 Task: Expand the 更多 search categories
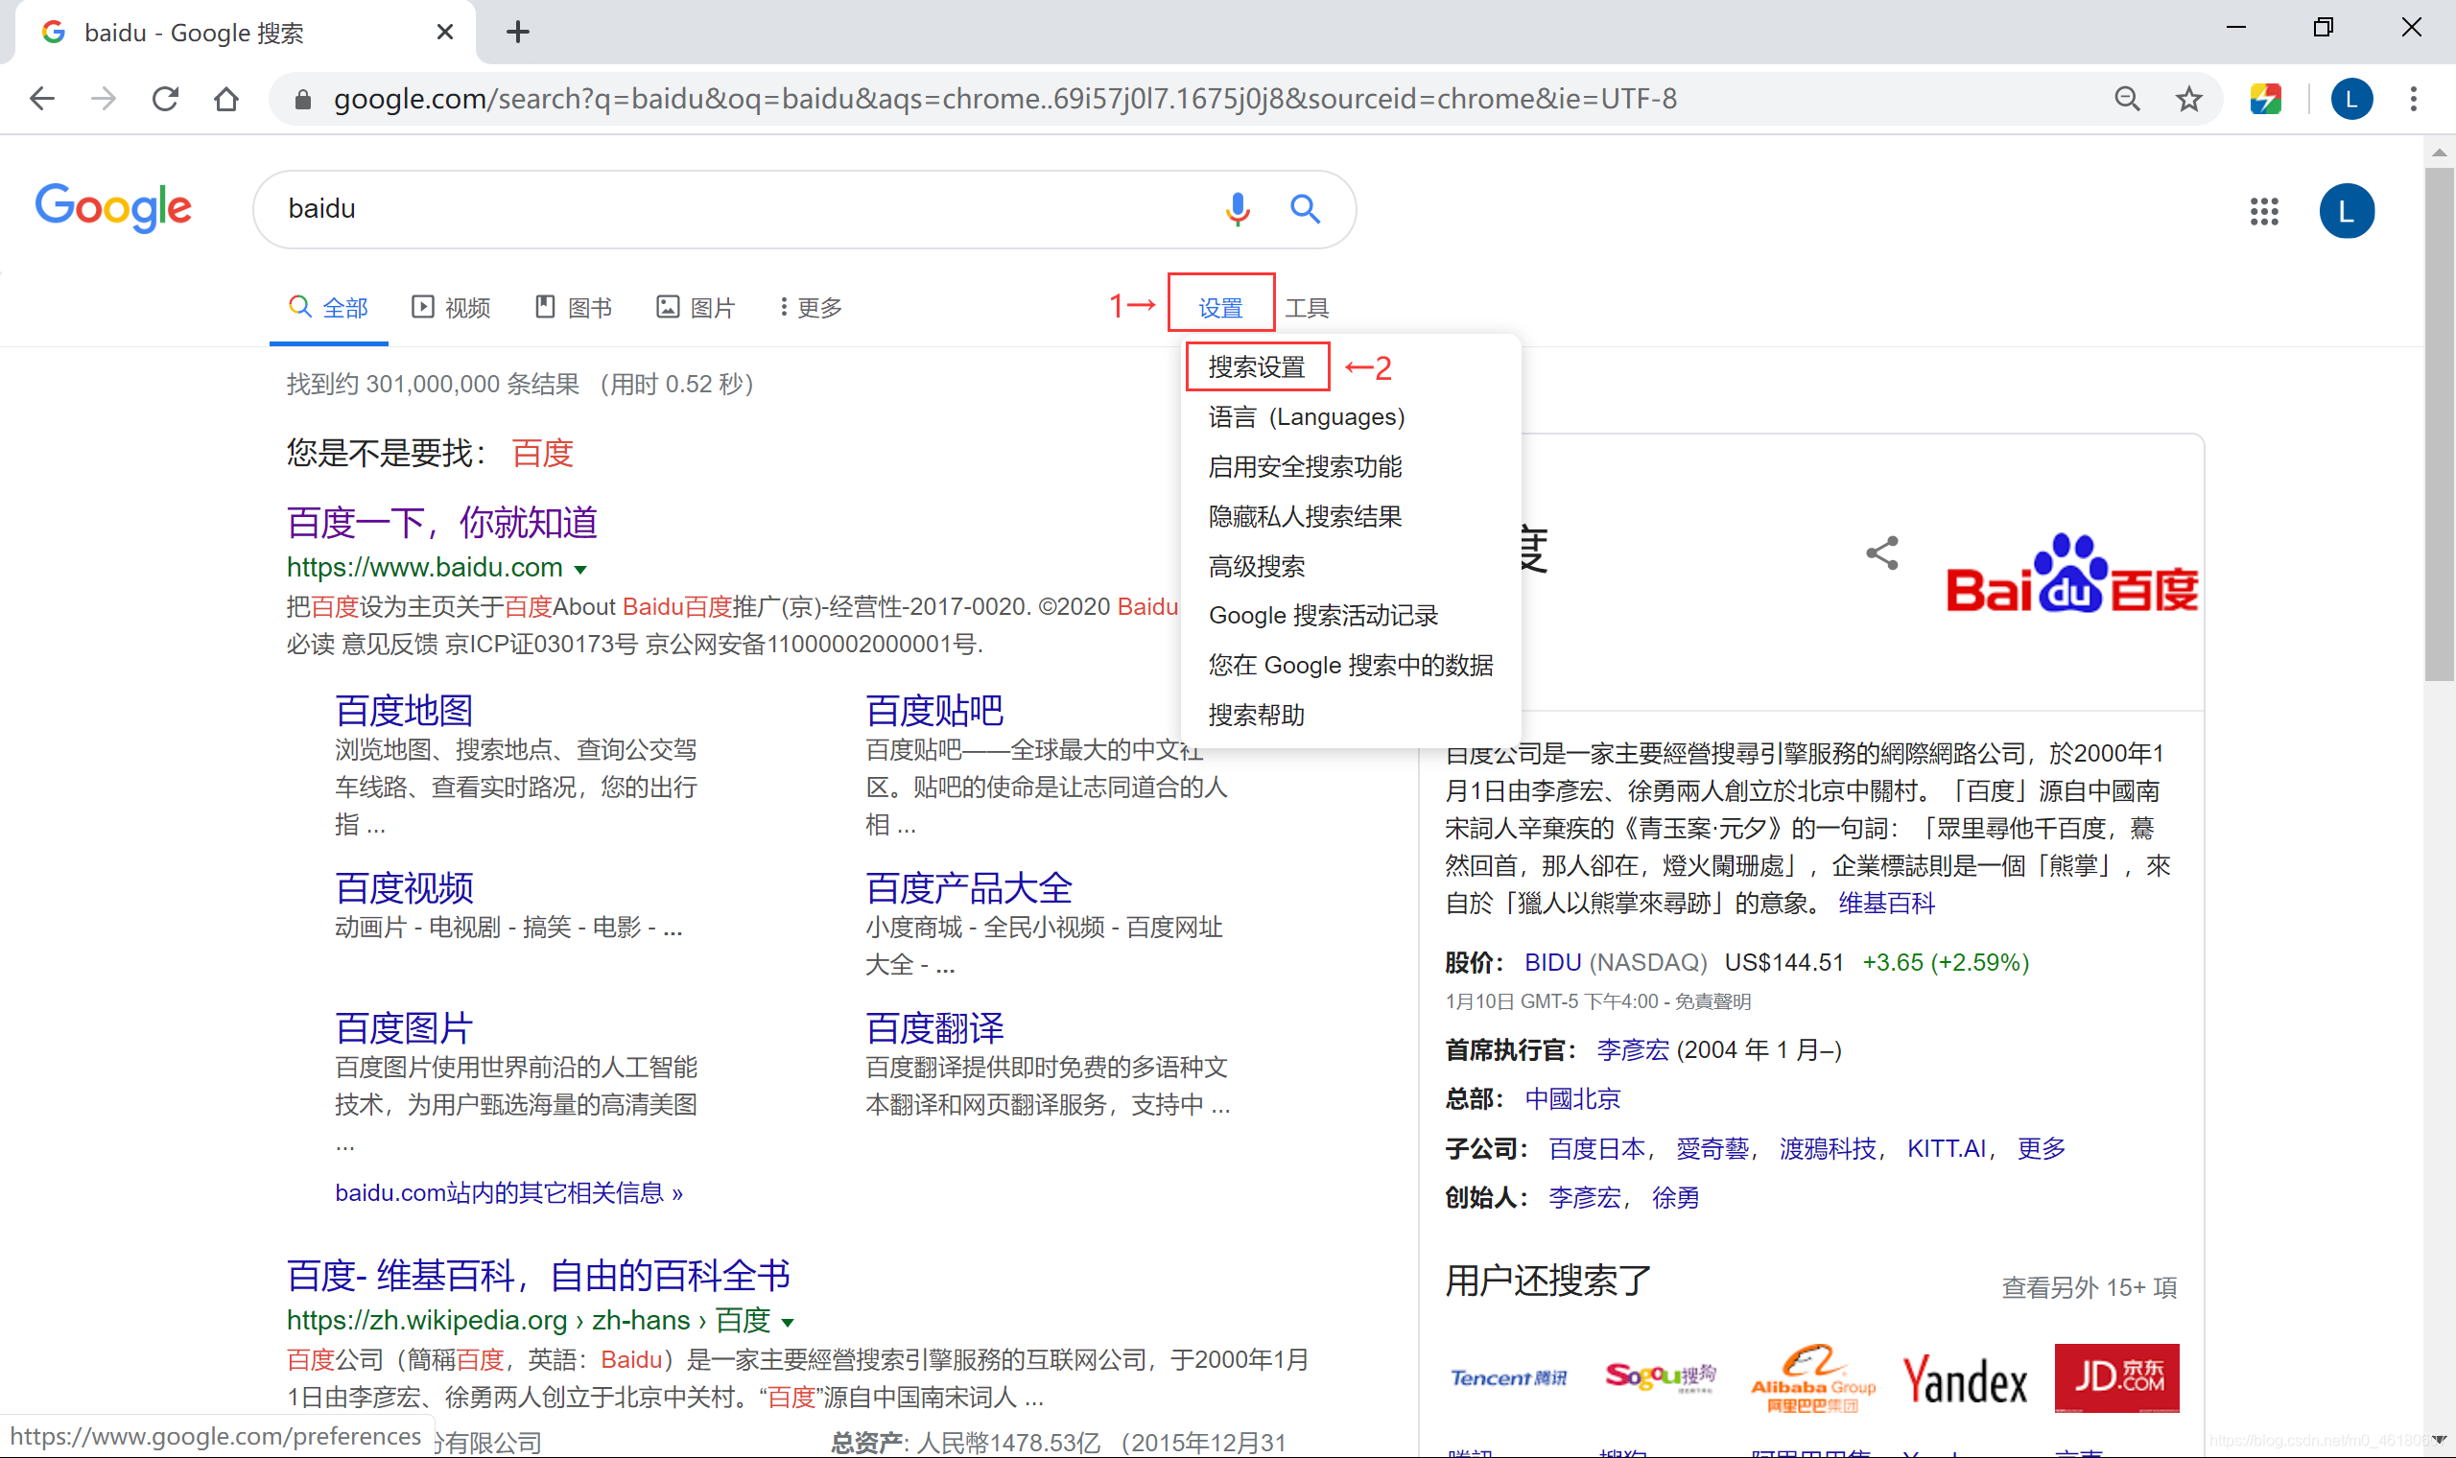click(x=812, y=308)
